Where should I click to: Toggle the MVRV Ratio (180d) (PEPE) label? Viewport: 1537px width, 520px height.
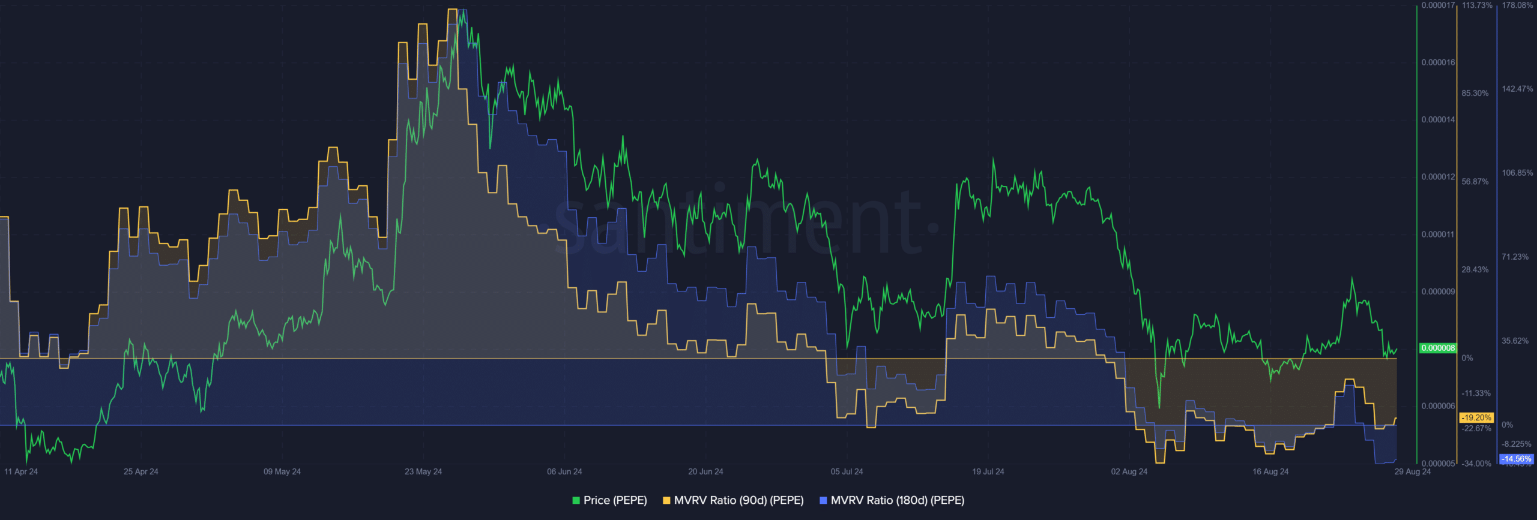[x=898, y=500]
